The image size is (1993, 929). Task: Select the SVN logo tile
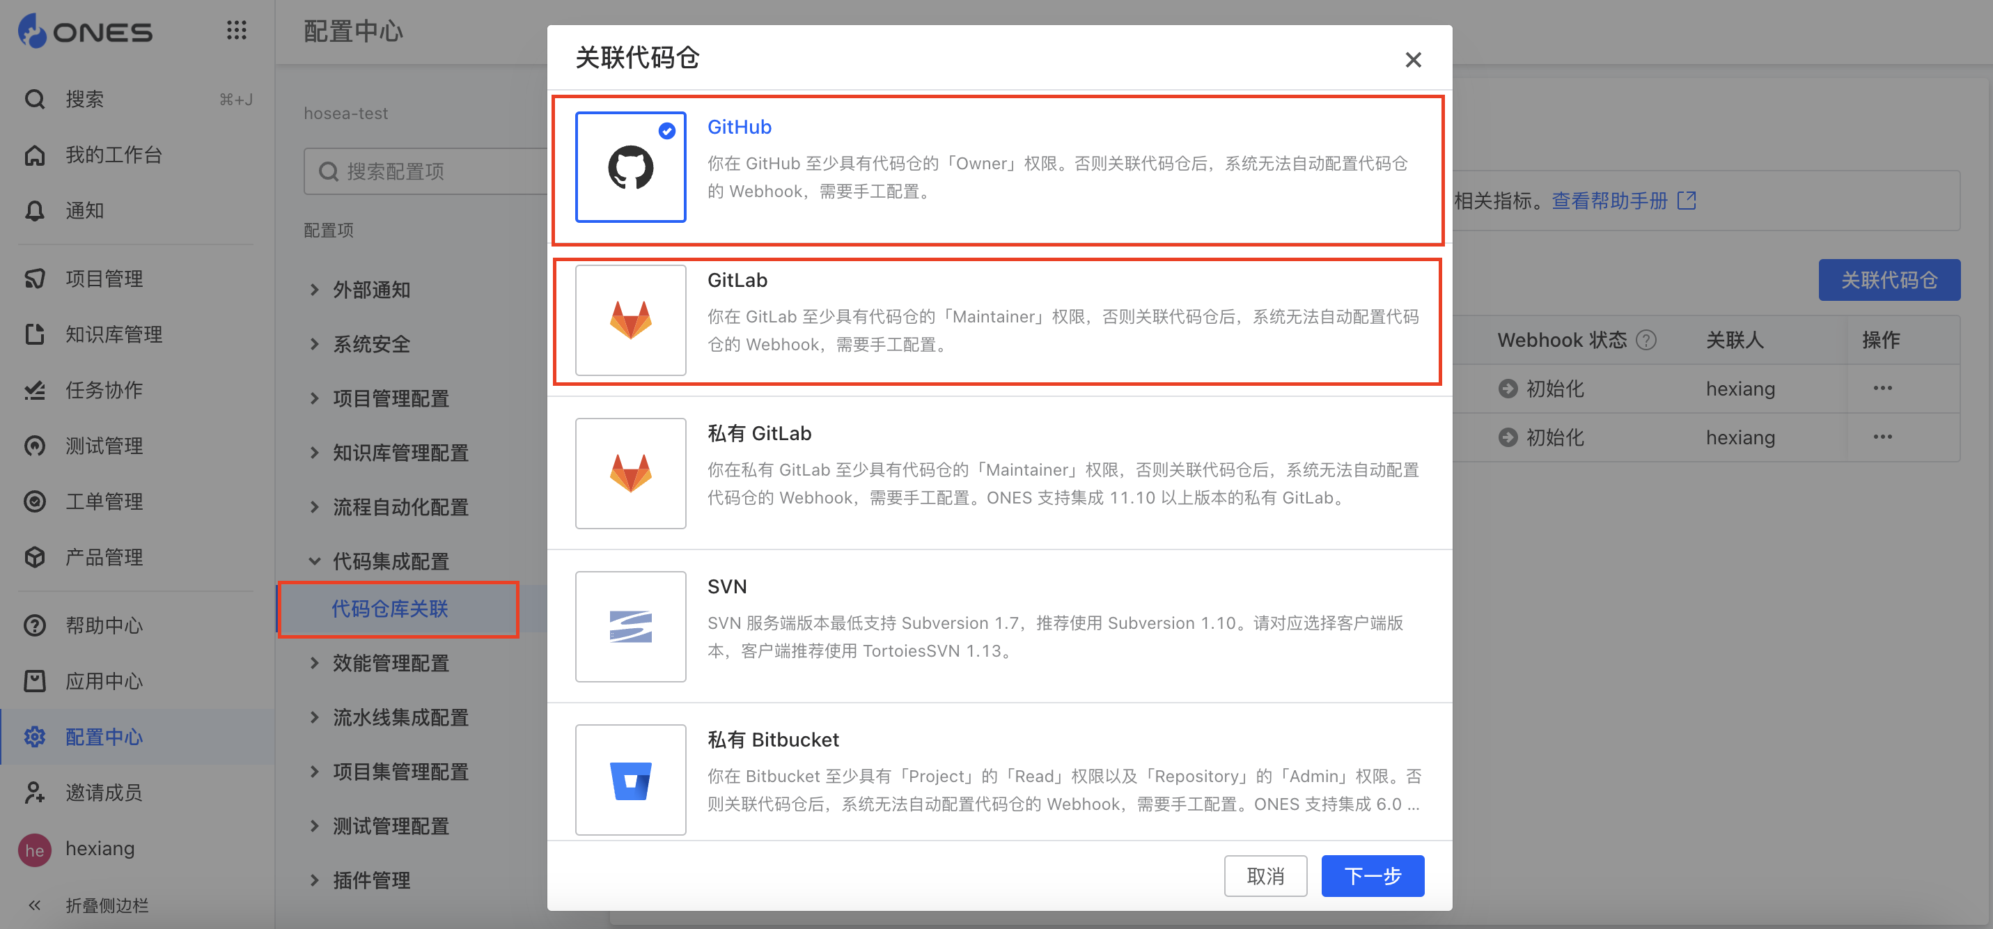pyautogui.click(x=630, y=627)
